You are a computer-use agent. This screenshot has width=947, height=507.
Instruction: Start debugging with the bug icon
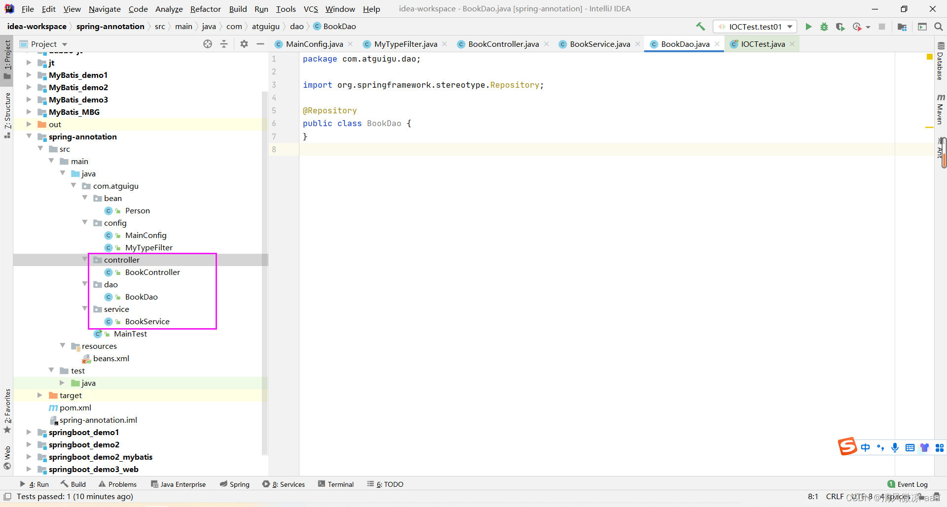[x=824, y=27]
